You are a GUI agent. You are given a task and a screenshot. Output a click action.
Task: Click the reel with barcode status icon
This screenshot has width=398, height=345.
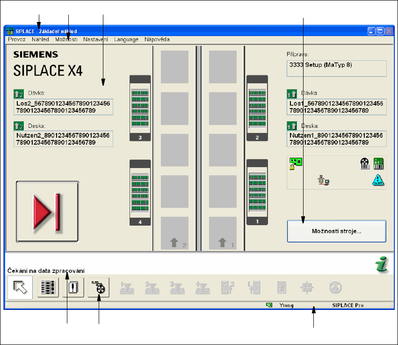[x=365, y=163]
